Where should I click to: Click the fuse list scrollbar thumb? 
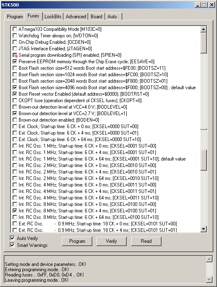coord(204,43)
